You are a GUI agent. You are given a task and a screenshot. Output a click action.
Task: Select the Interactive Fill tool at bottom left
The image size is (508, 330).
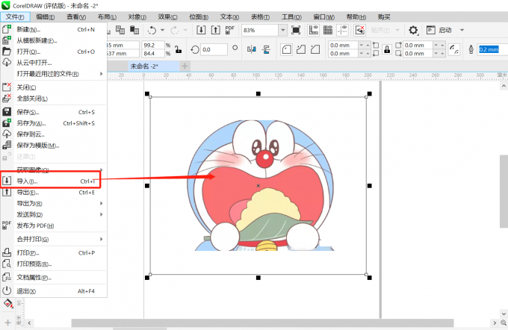pyautogui.click(x=7, y=304)
